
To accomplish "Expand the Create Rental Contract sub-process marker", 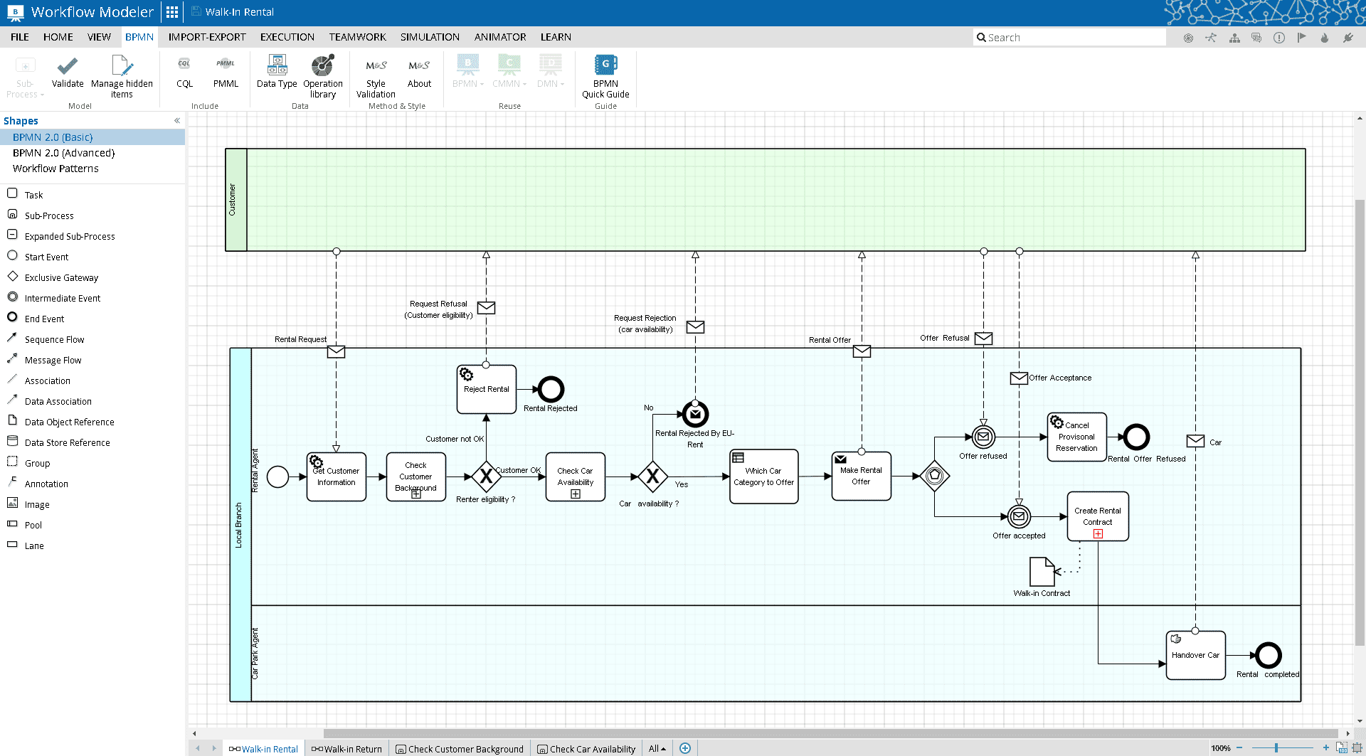I will pyautogui.click(x=1098, y=533).
